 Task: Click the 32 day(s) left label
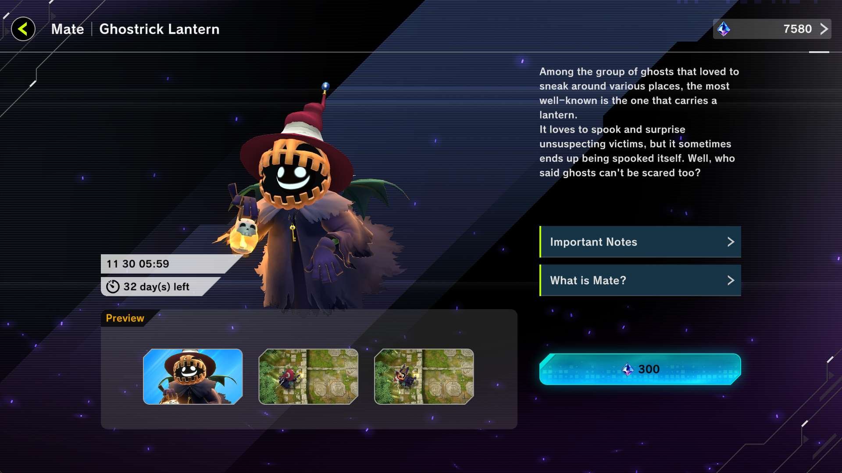[x=156, y=287]
